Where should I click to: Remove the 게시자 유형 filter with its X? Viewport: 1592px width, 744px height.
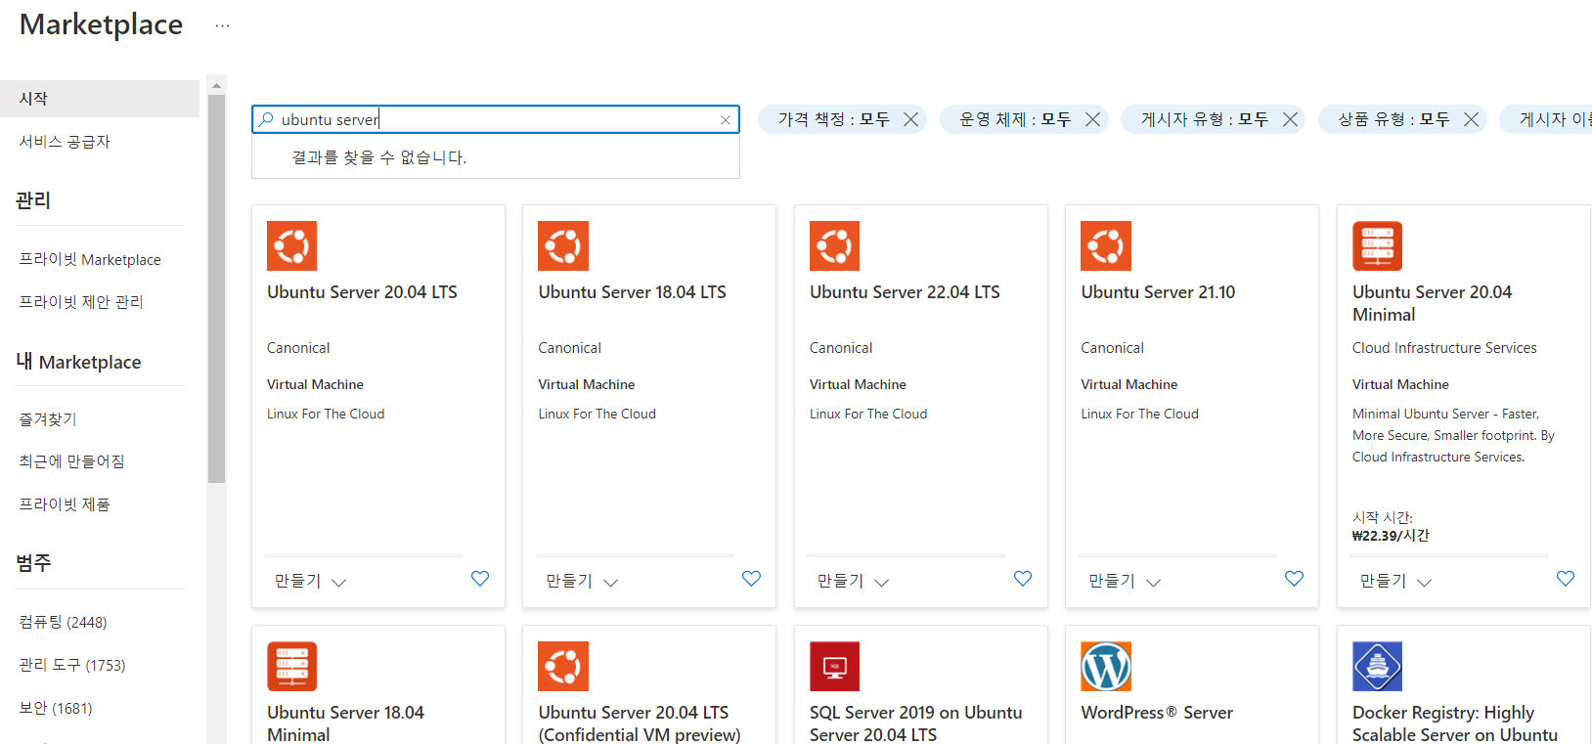point(1290,119)
